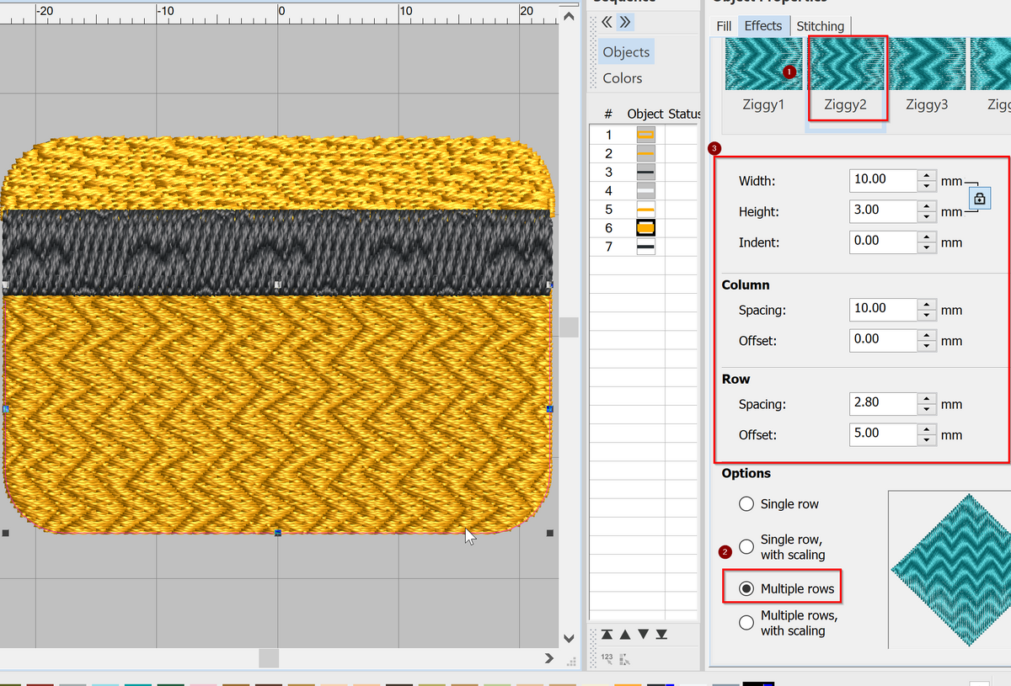Toggle the aspect ratio lock icon

(x=980, y=199)
